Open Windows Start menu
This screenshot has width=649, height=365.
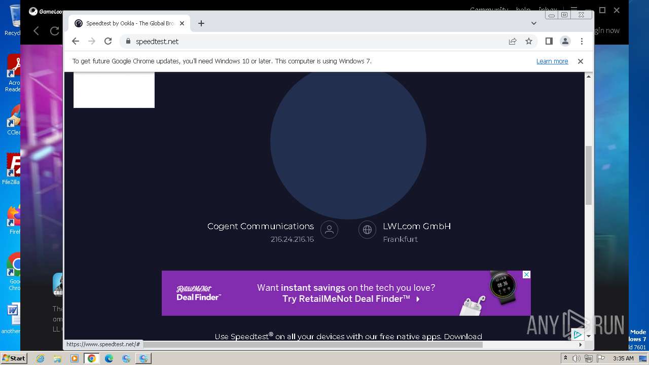tap(14, 358)
